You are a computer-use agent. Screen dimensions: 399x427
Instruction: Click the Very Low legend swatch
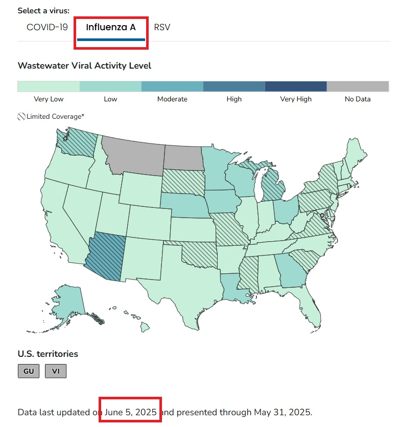tap(49, 87)
